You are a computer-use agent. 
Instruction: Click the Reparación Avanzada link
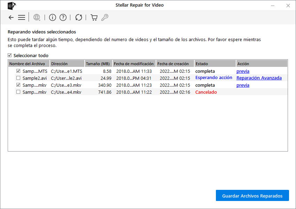tap(259, 78)
